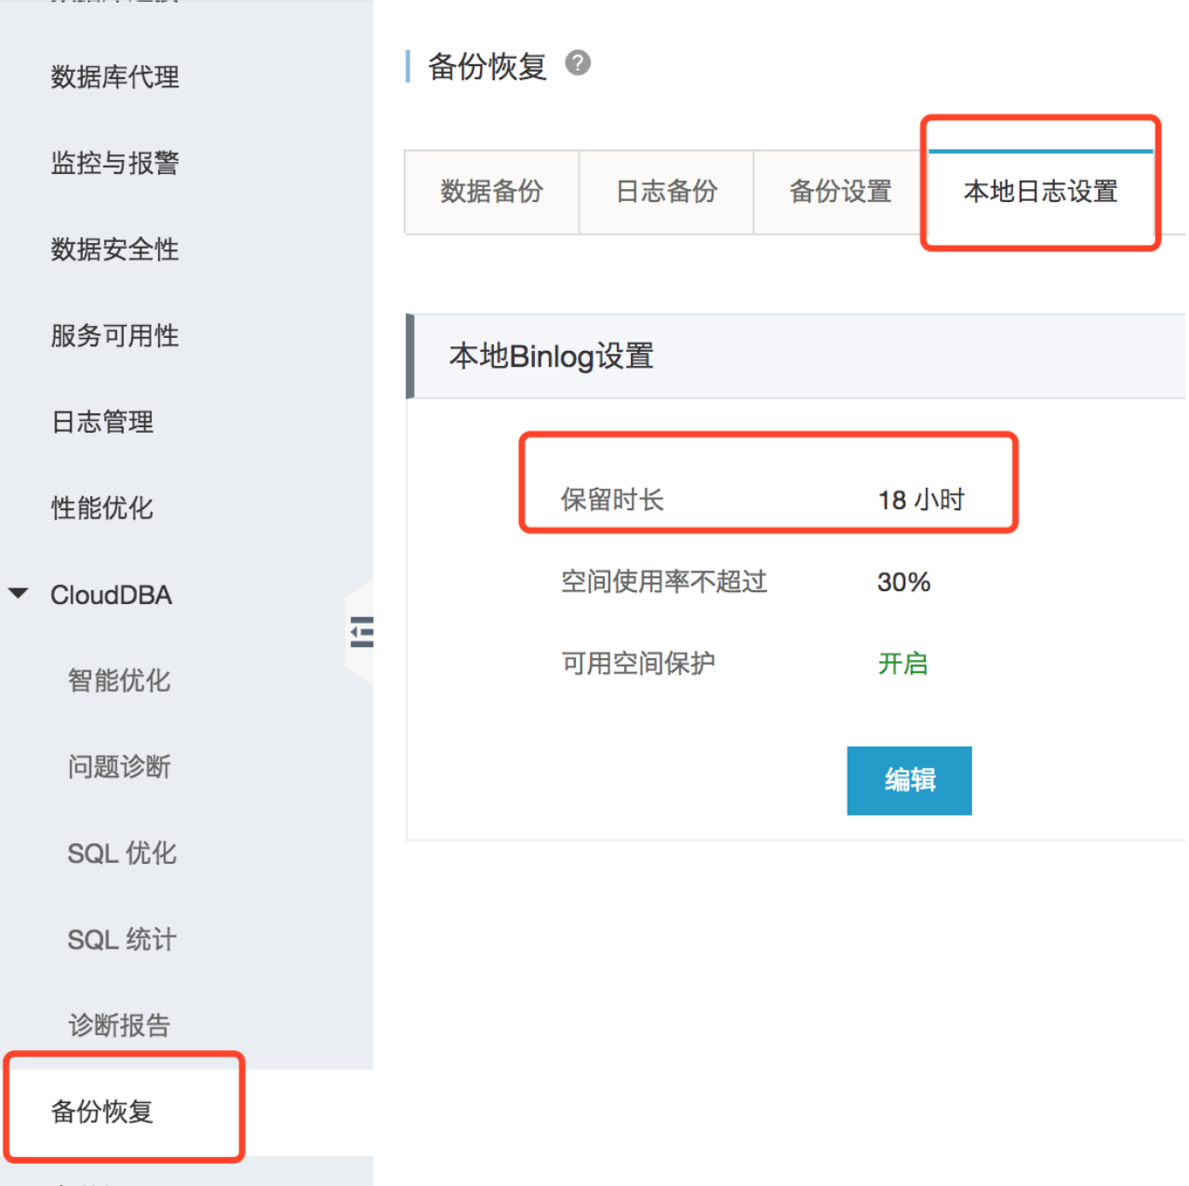
Task: Select 备份恢复 in the sidebar
Action: [102, 1112]
